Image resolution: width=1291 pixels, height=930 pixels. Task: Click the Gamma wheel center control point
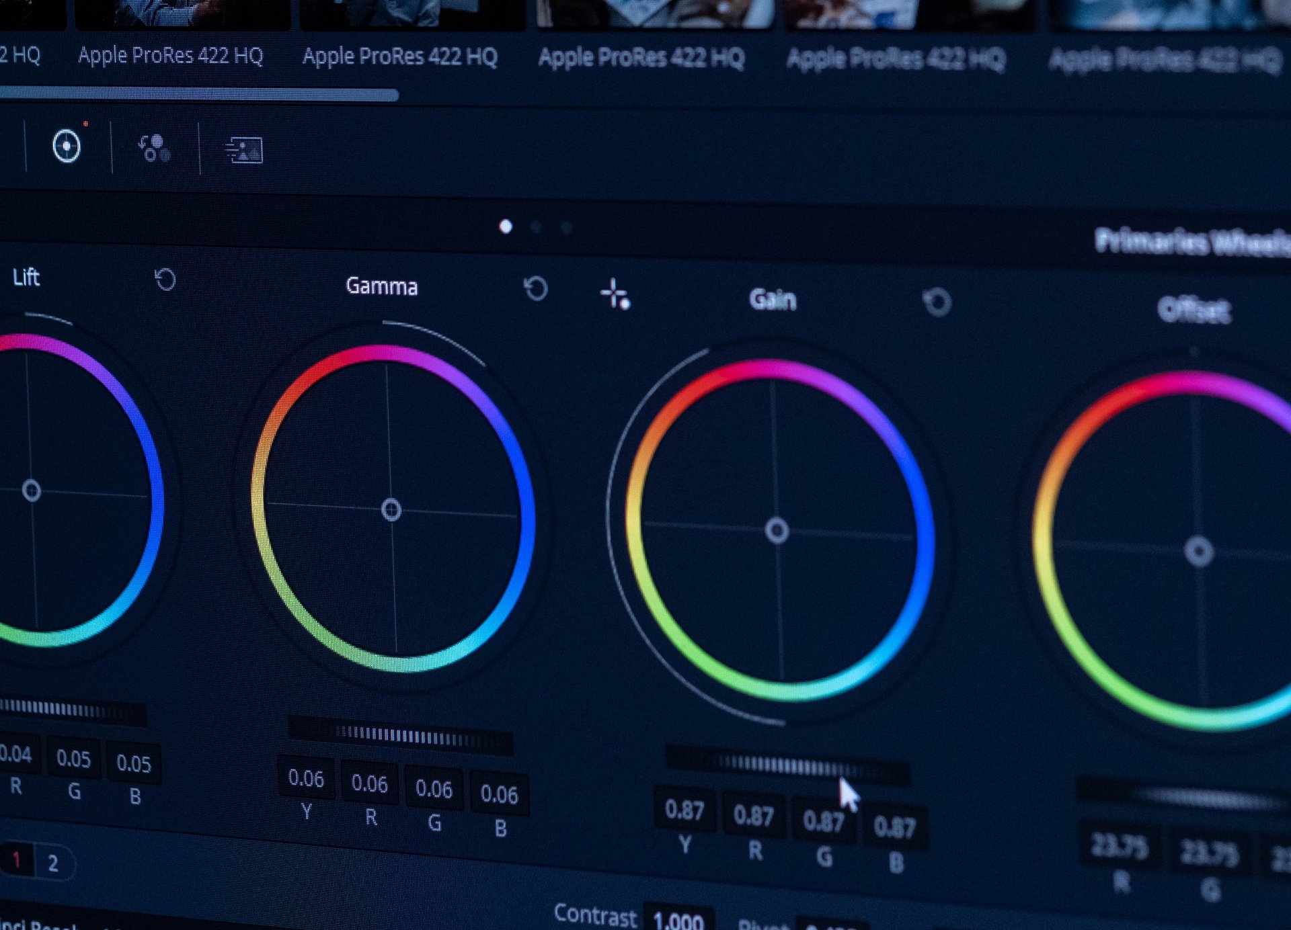391,510
